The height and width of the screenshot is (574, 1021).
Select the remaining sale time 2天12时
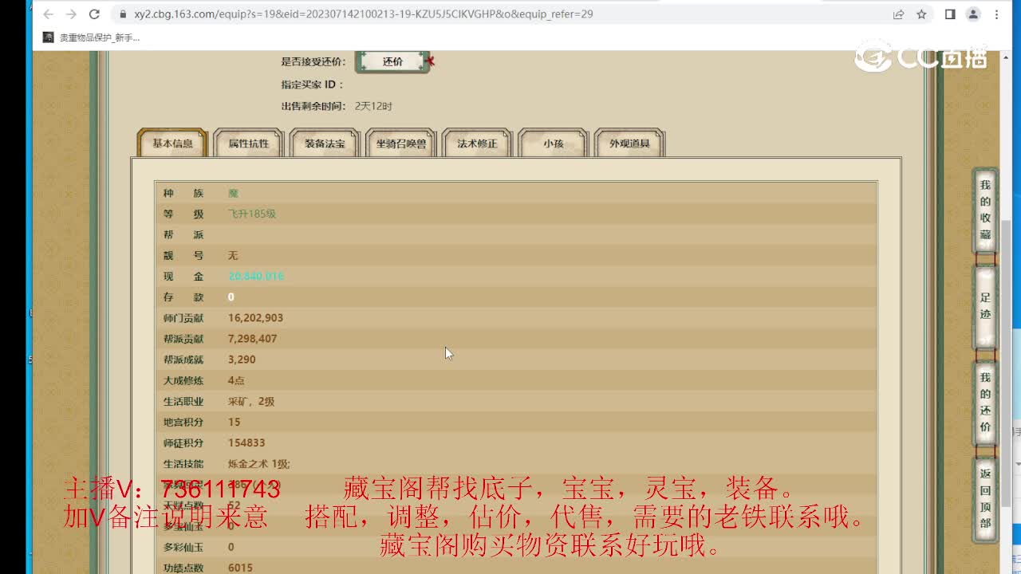[x=373, y=106]
